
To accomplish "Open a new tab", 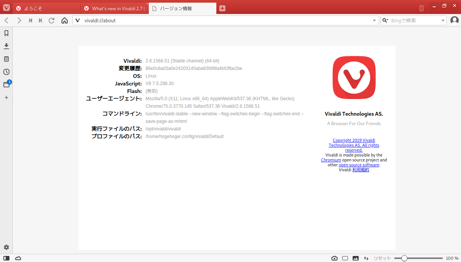I will 222,8.
